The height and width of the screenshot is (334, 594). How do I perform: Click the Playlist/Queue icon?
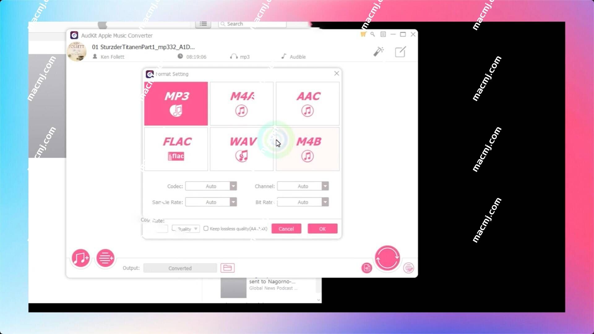point(106,257)
